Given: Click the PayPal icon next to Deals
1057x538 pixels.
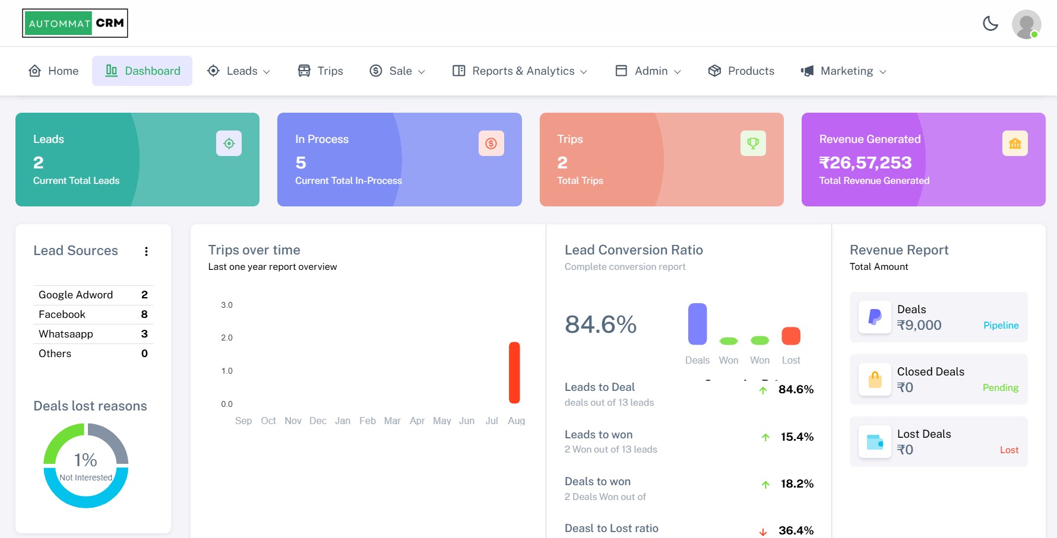Looking at the screenshot, I should [x=874, y=317].
